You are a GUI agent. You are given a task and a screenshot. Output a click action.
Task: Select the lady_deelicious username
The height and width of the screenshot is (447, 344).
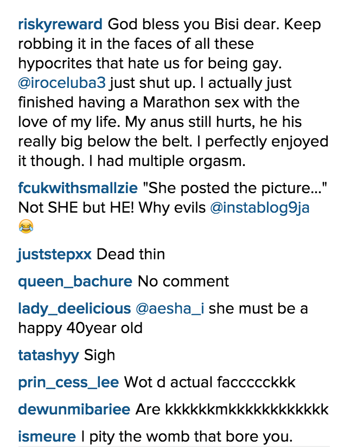[74, 309]
